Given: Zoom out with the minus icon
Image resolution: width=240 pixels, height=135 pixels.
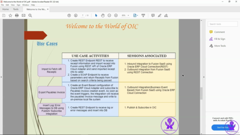Looking at the screenshot, I should (x=109, y=15).
